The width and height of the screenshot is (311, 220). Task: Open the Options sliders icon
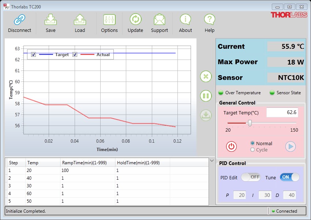point(109,20)
